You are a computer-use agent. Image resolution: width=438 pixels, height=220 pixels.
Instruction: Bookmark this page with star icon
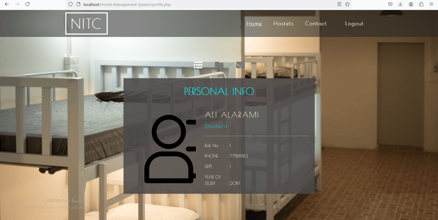(x=347, y=4)
